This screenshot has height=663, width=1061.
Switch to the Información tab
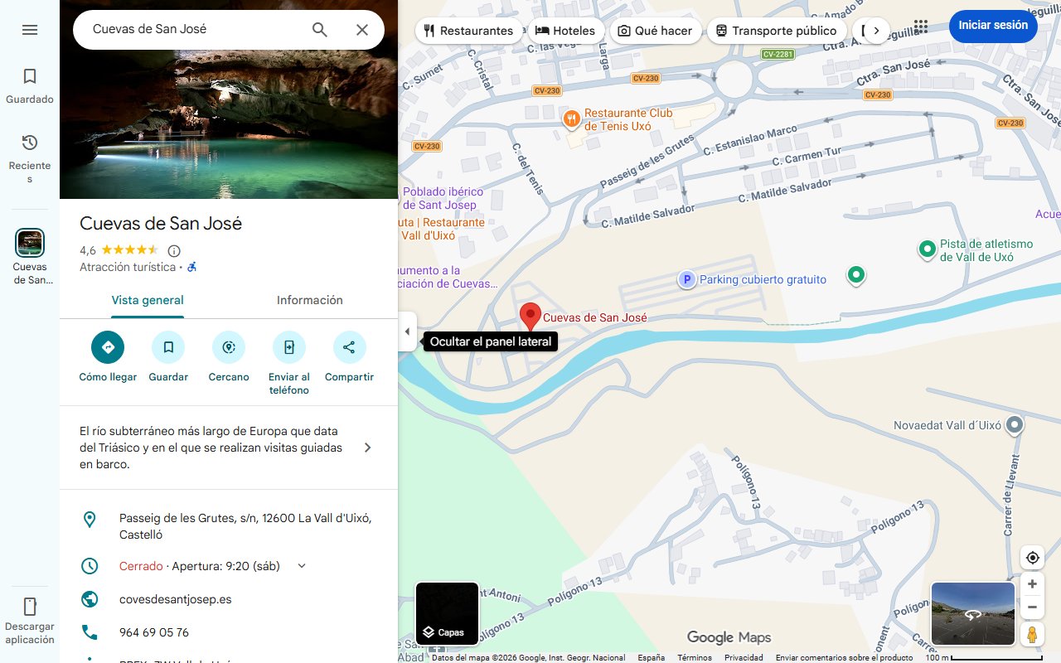pos(310,300)
